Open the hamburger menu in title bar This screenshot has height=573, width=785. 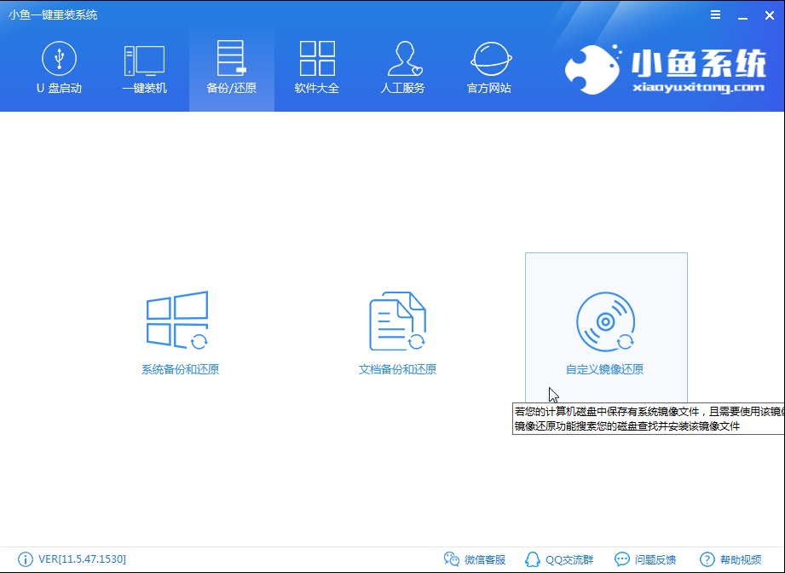[x=714, y=14]
